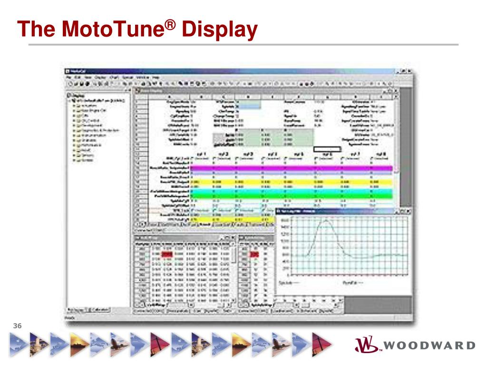Image resolution: width=487 pixels, height=365 pixels.
Task: Expand the Diagnostics & Protection folder
Action: [x=75, y=130]
